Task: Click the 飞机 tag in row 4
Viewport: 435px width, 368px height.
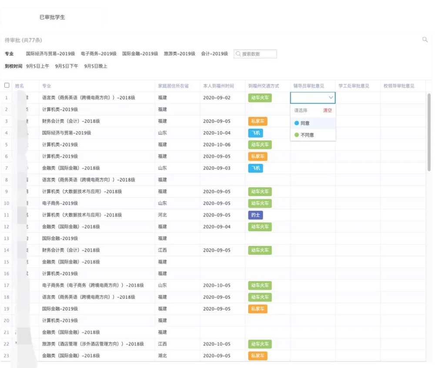Action: point(255,133)
